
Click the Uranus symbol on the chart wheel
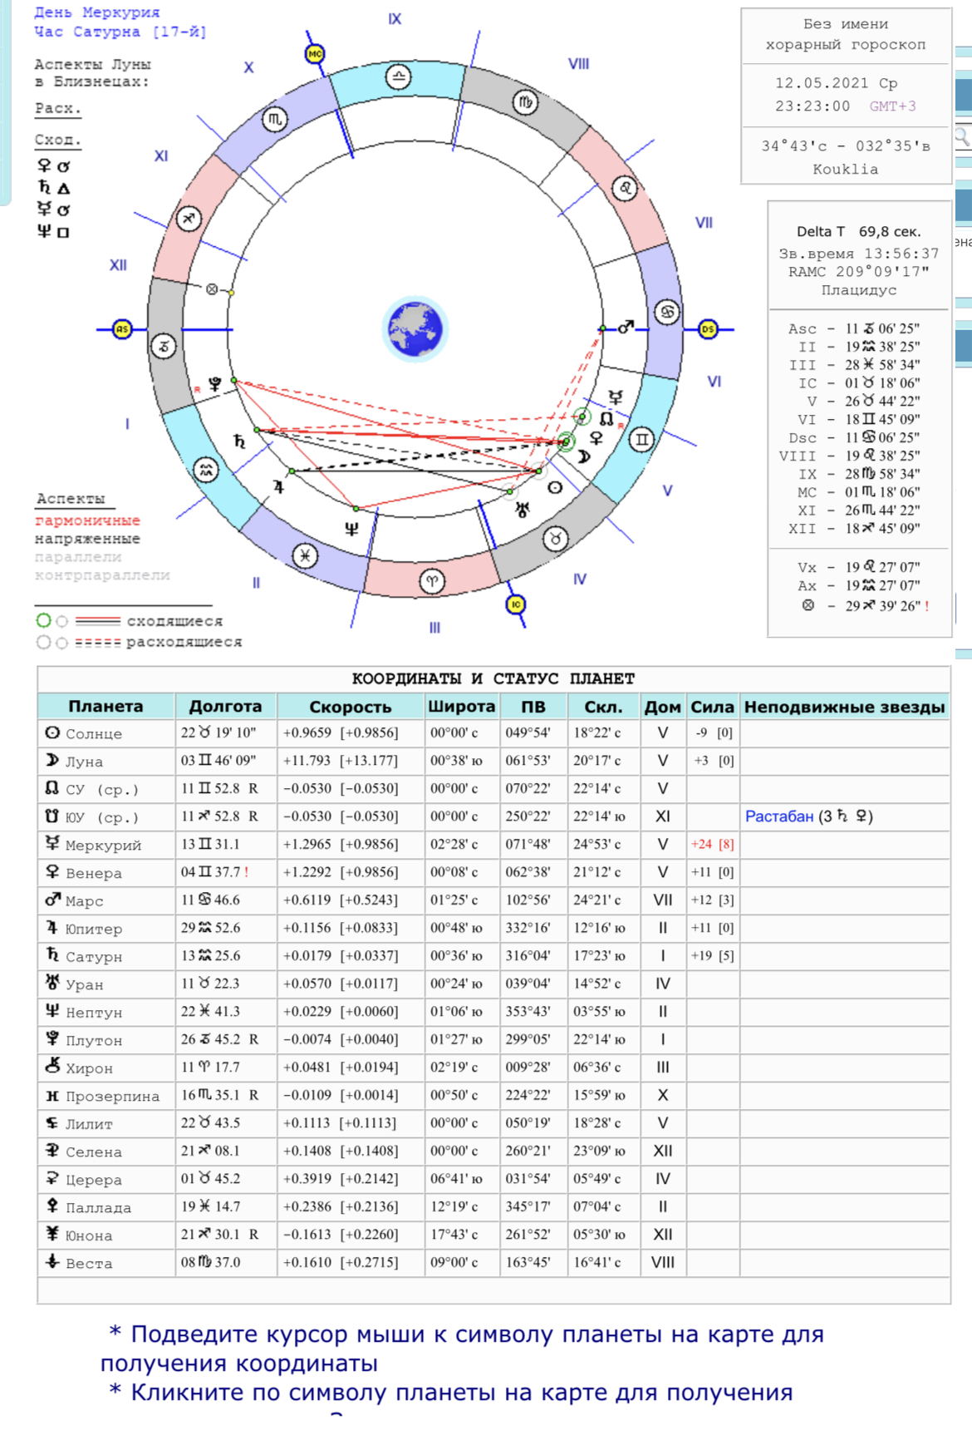click(523, 509)
